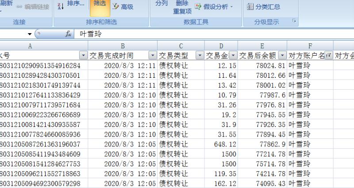Screen dimensions: 354x188
Task: Select column A header
Action: tap(44, 46)
